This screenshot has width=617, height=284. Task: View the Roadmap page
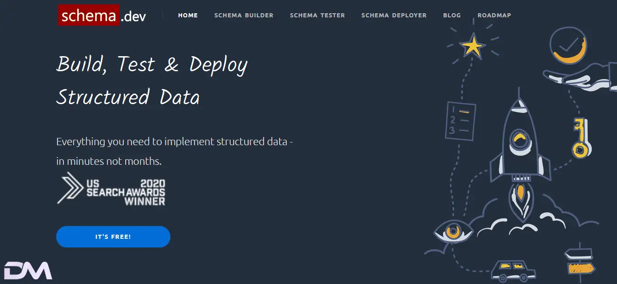tap(494, 15)
